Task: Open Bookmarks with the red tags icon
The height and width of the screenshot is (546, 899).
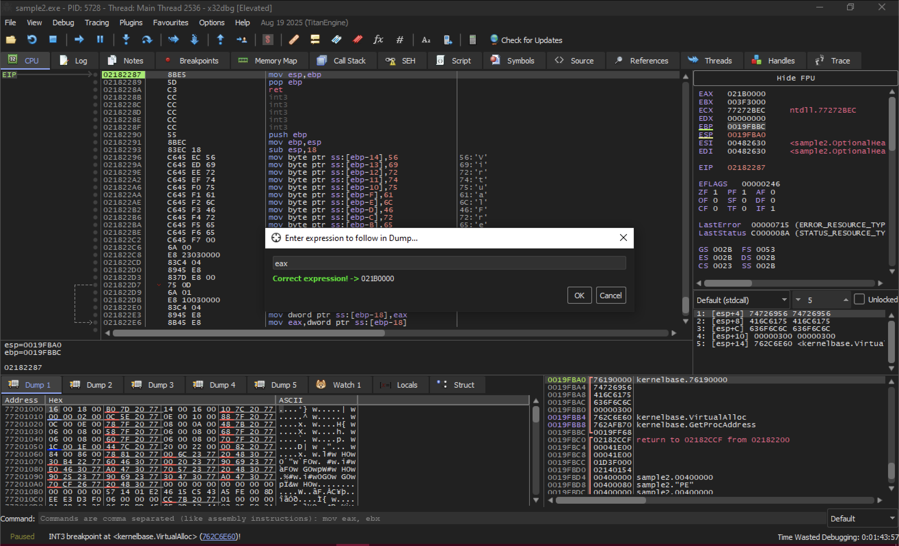Action: [x=358, y=40]
